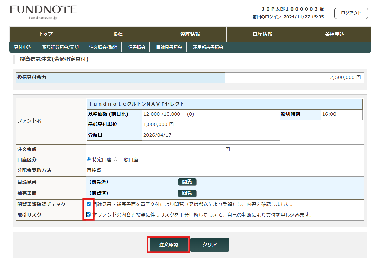Select the 口座情報 navigation item

tap(263, 34)
